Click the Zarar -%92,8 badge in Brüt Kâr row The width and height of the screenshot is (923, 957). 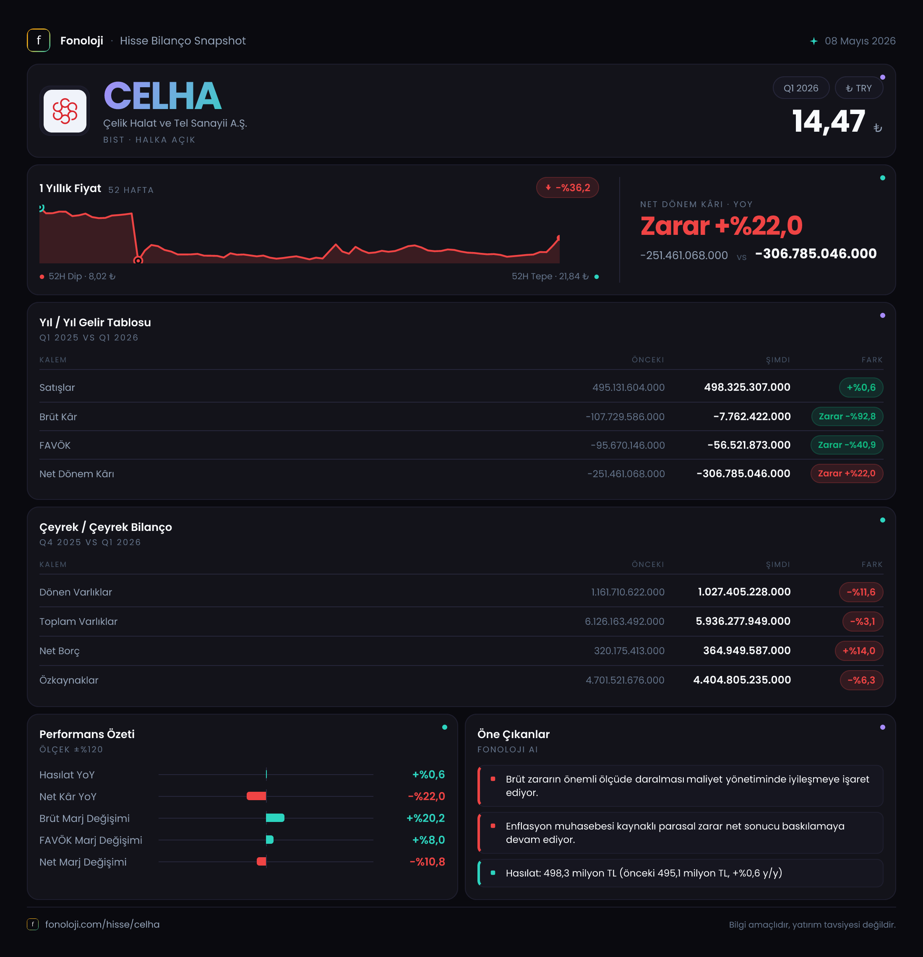click(x=847, y=416)
